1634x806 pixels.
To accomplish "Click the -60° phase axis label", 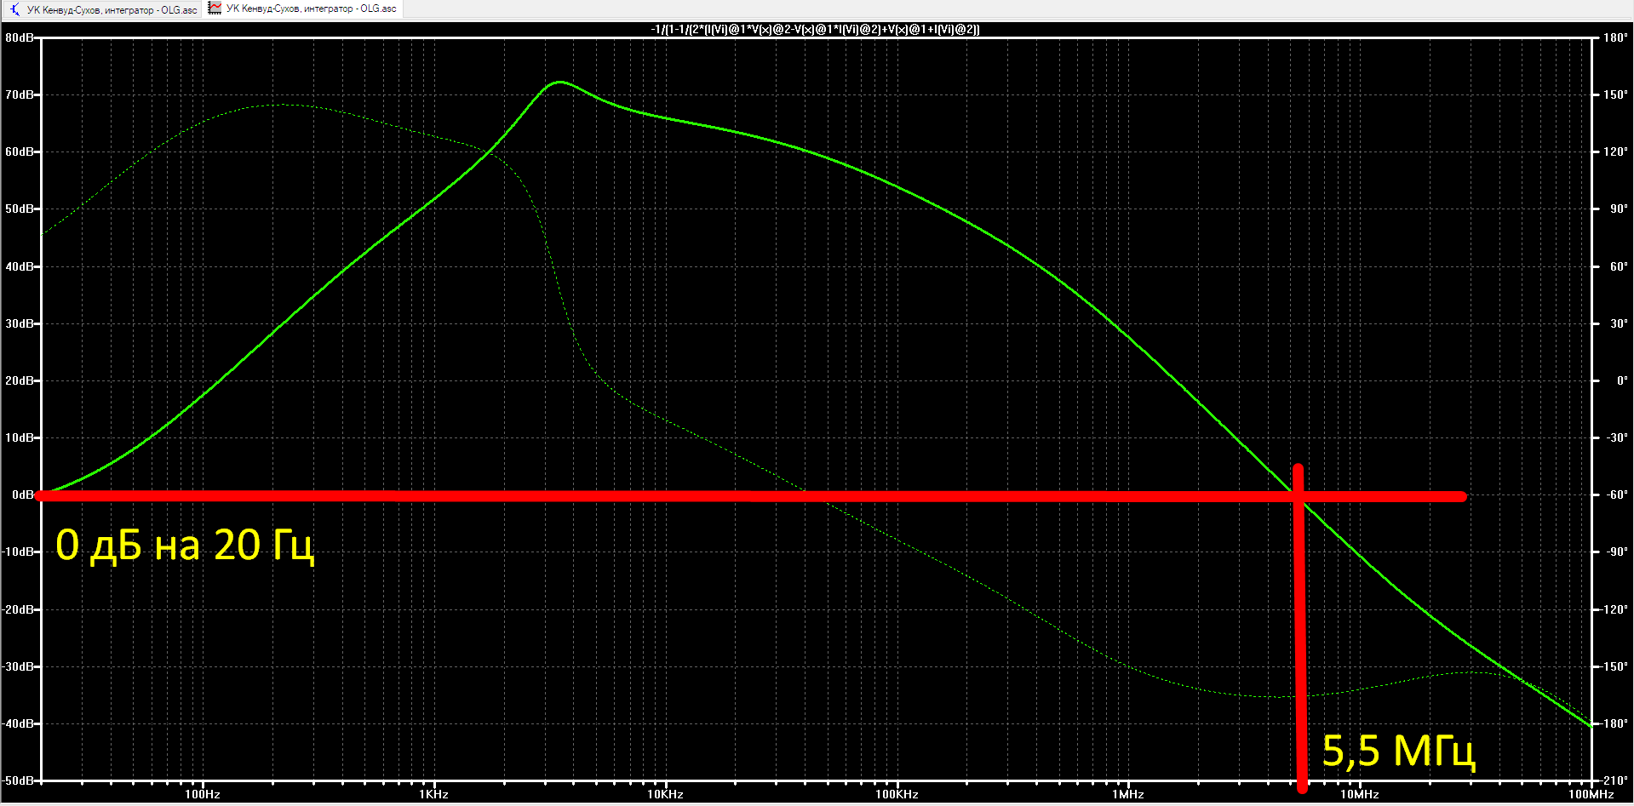I will pyautogui.click(x=1617, y=494).
